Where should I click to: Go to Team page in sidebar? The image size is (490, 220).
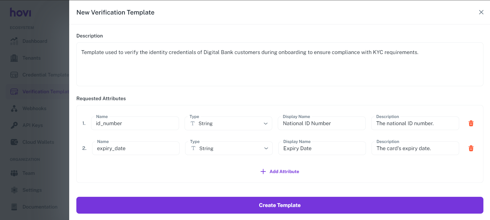pyautogui.click(x=28, y=173)
